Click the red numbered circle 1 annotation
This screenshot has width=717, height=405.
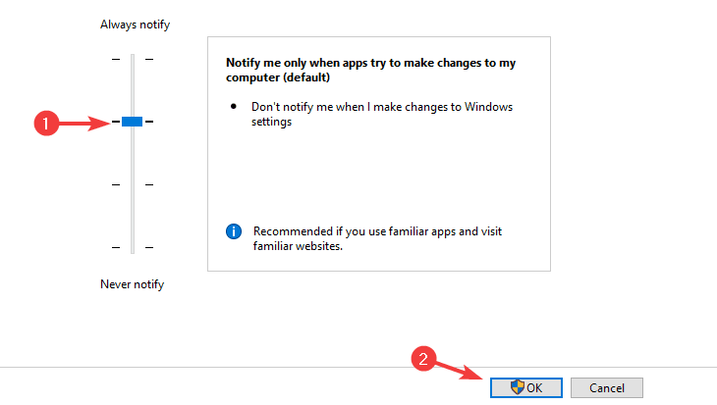(46, 124)
